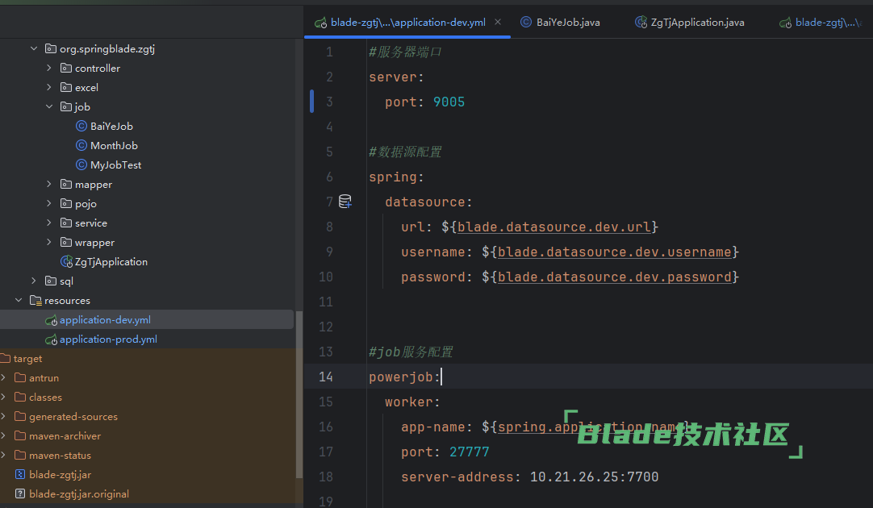This screenshot has width=873, height=508.
Task: Select the blade-zgtj.jar.original file icon
Action: (20, 494)
